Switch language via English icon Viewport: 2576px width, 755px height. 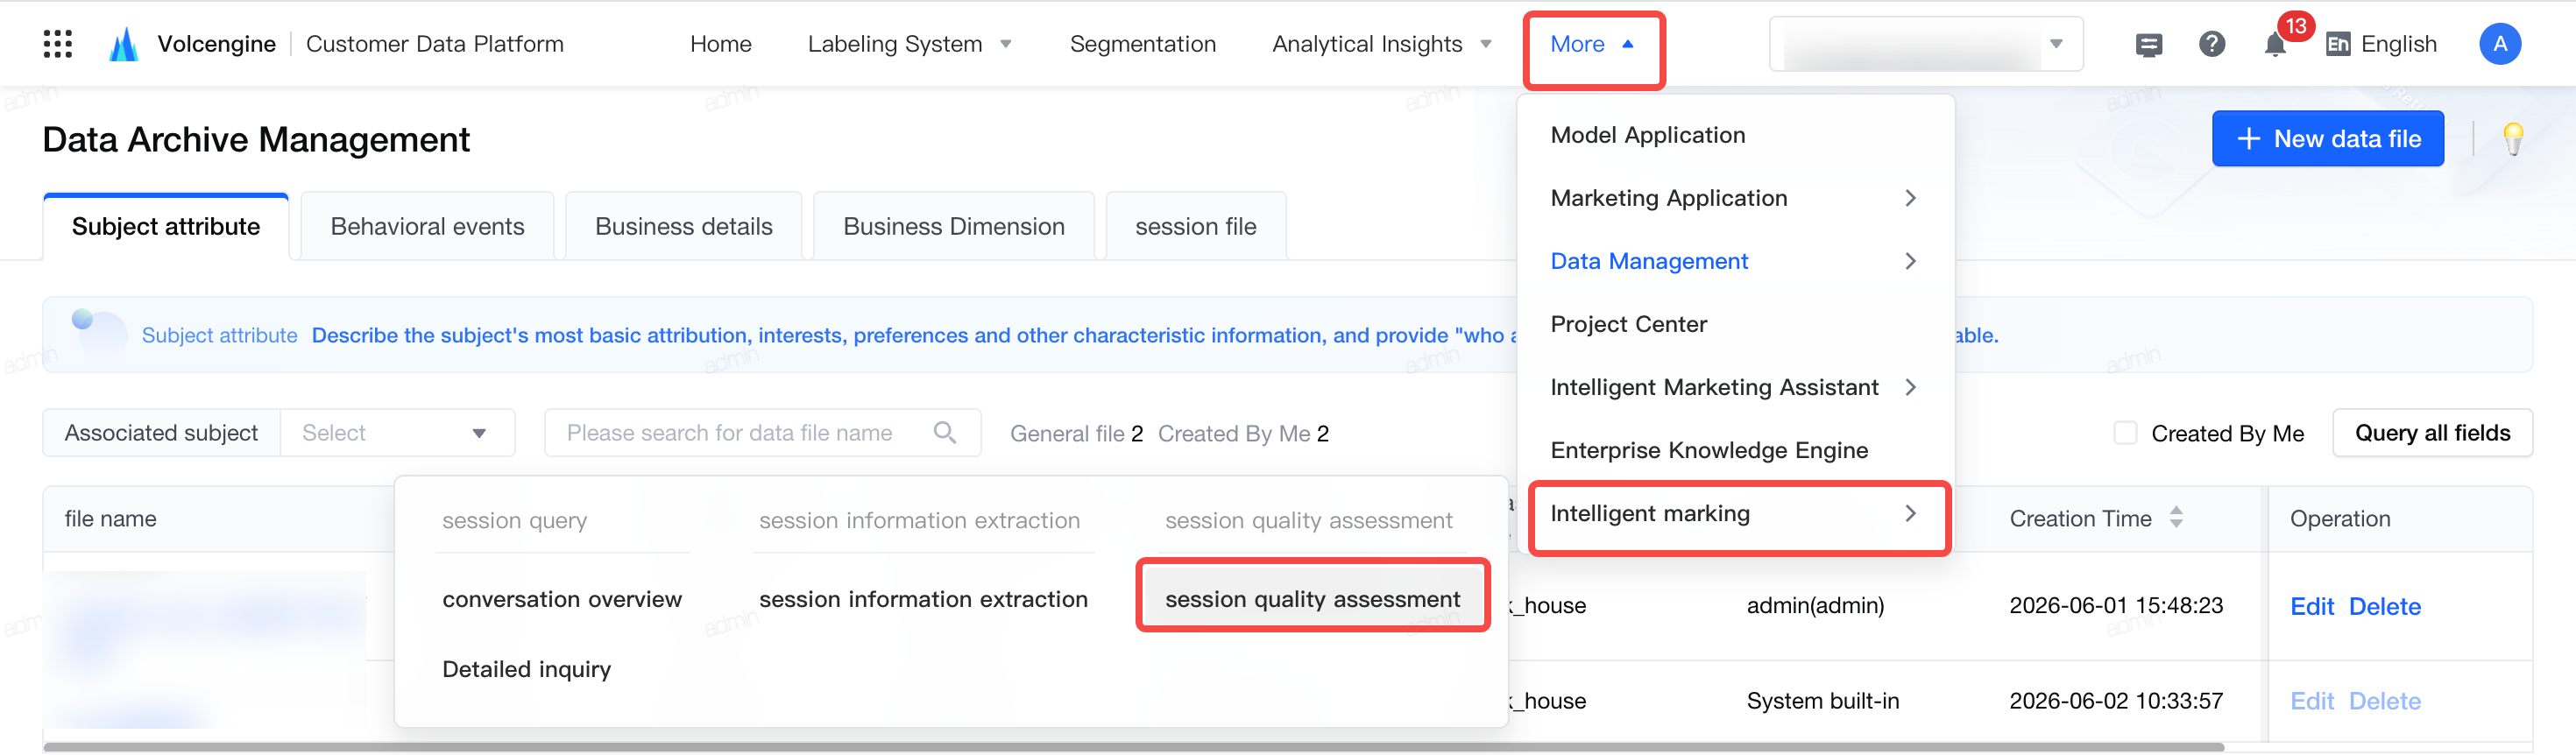2338,44
